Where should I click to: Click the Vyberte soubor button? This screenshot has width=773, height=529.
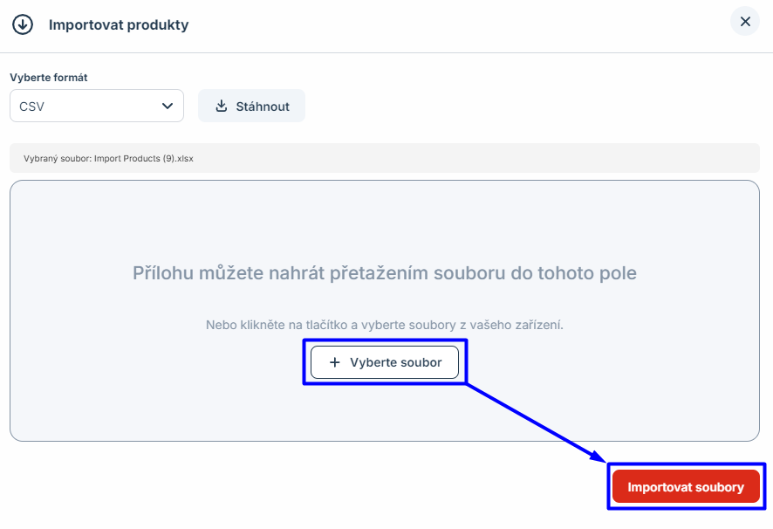coord(385,362)
